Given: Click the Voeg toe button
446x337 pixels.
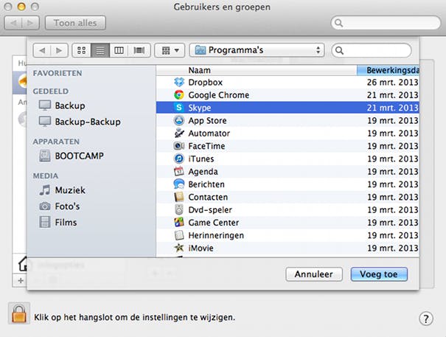Looking at the screenshot, I should 379,274.
